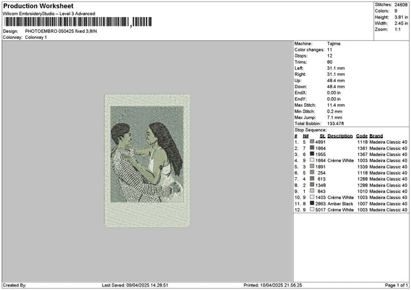Screen dimensions: 411x290
Task: Click the Left value '31.1 mm'
Action: [x=336, y=68]
